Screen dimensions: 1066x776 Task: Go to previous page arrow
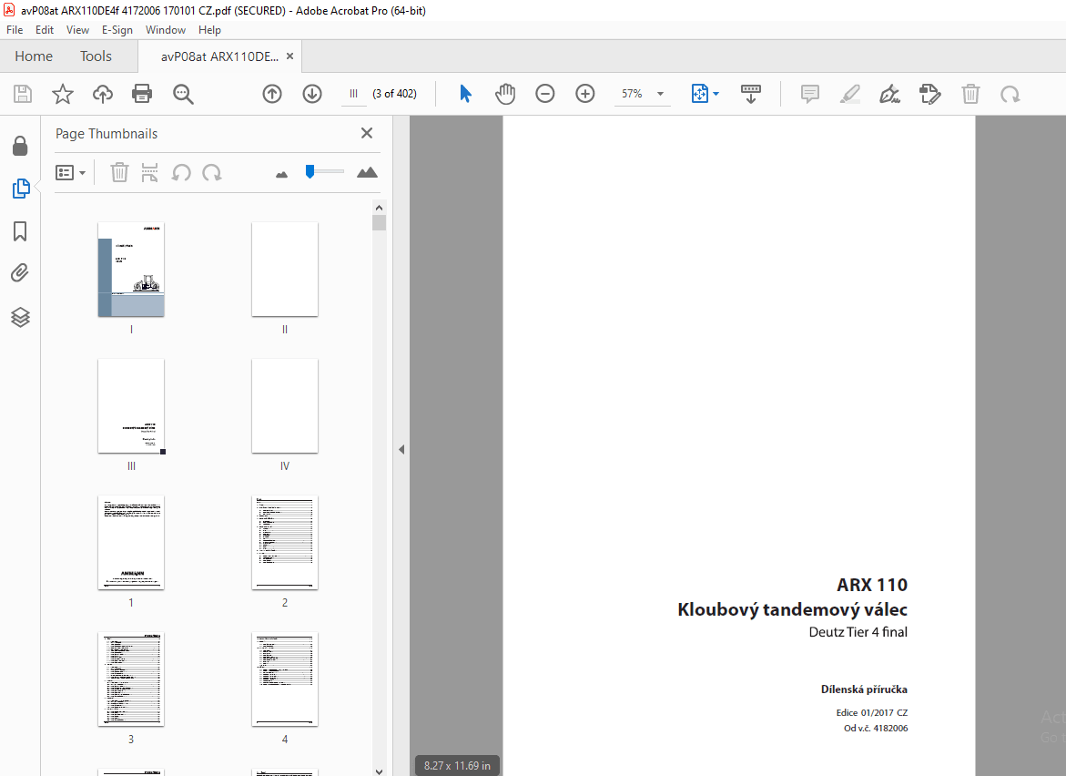coord(272,94)
